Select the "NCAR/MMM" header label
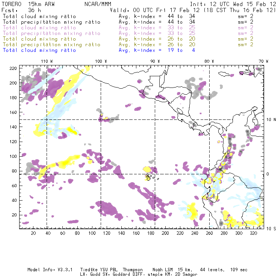The width and height of the screenshot is (278, 278). coord(98,4)
